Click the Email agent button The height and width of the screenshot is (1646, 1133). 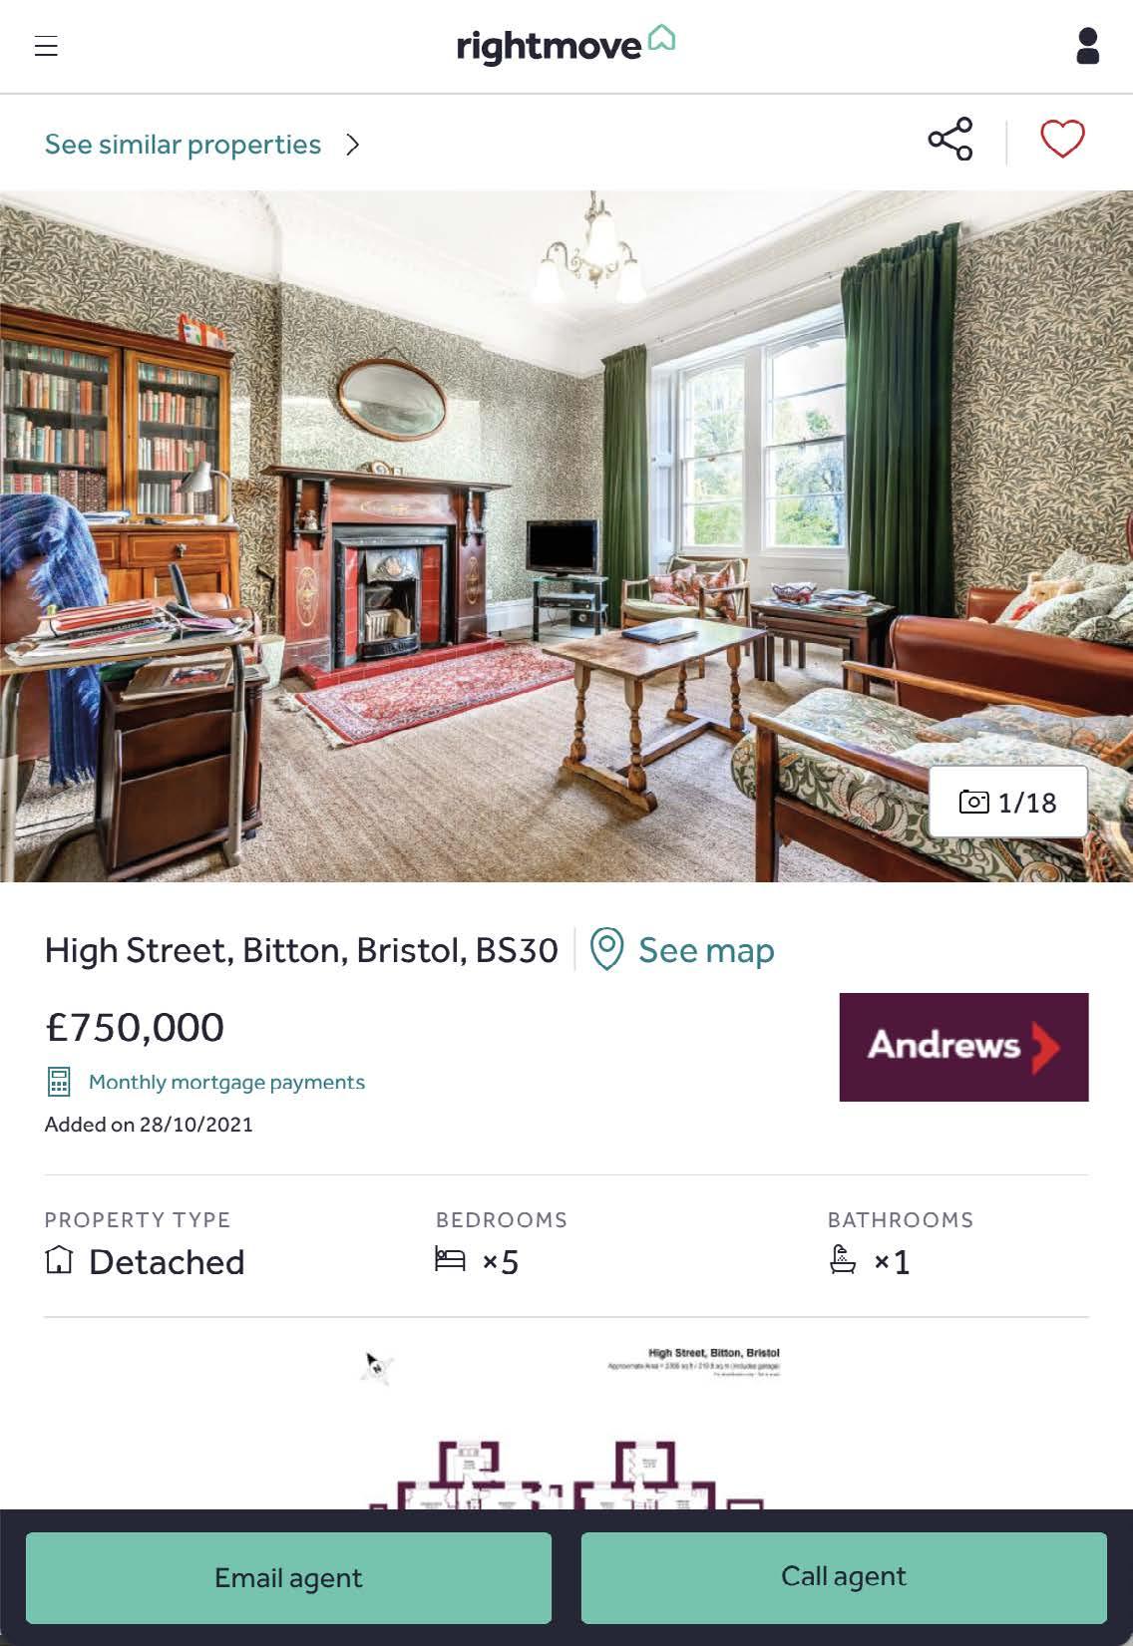(288, 1578)
